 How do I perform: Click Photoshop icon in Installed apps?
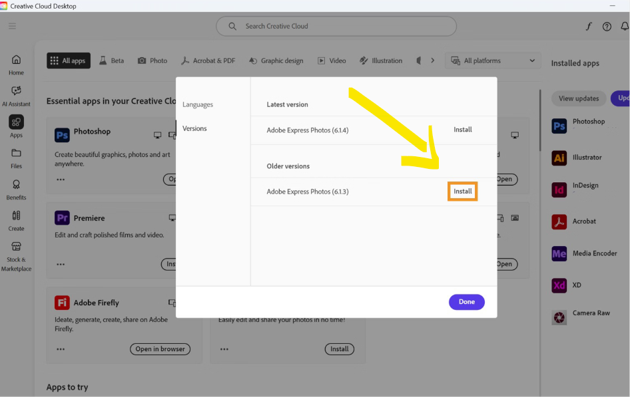pos(559,126)
